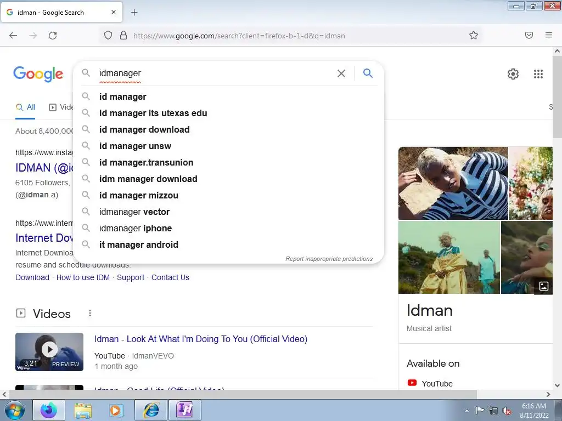Close the idman Google Search tab
This screenshot has height=421, width=562.
[114, 12]
